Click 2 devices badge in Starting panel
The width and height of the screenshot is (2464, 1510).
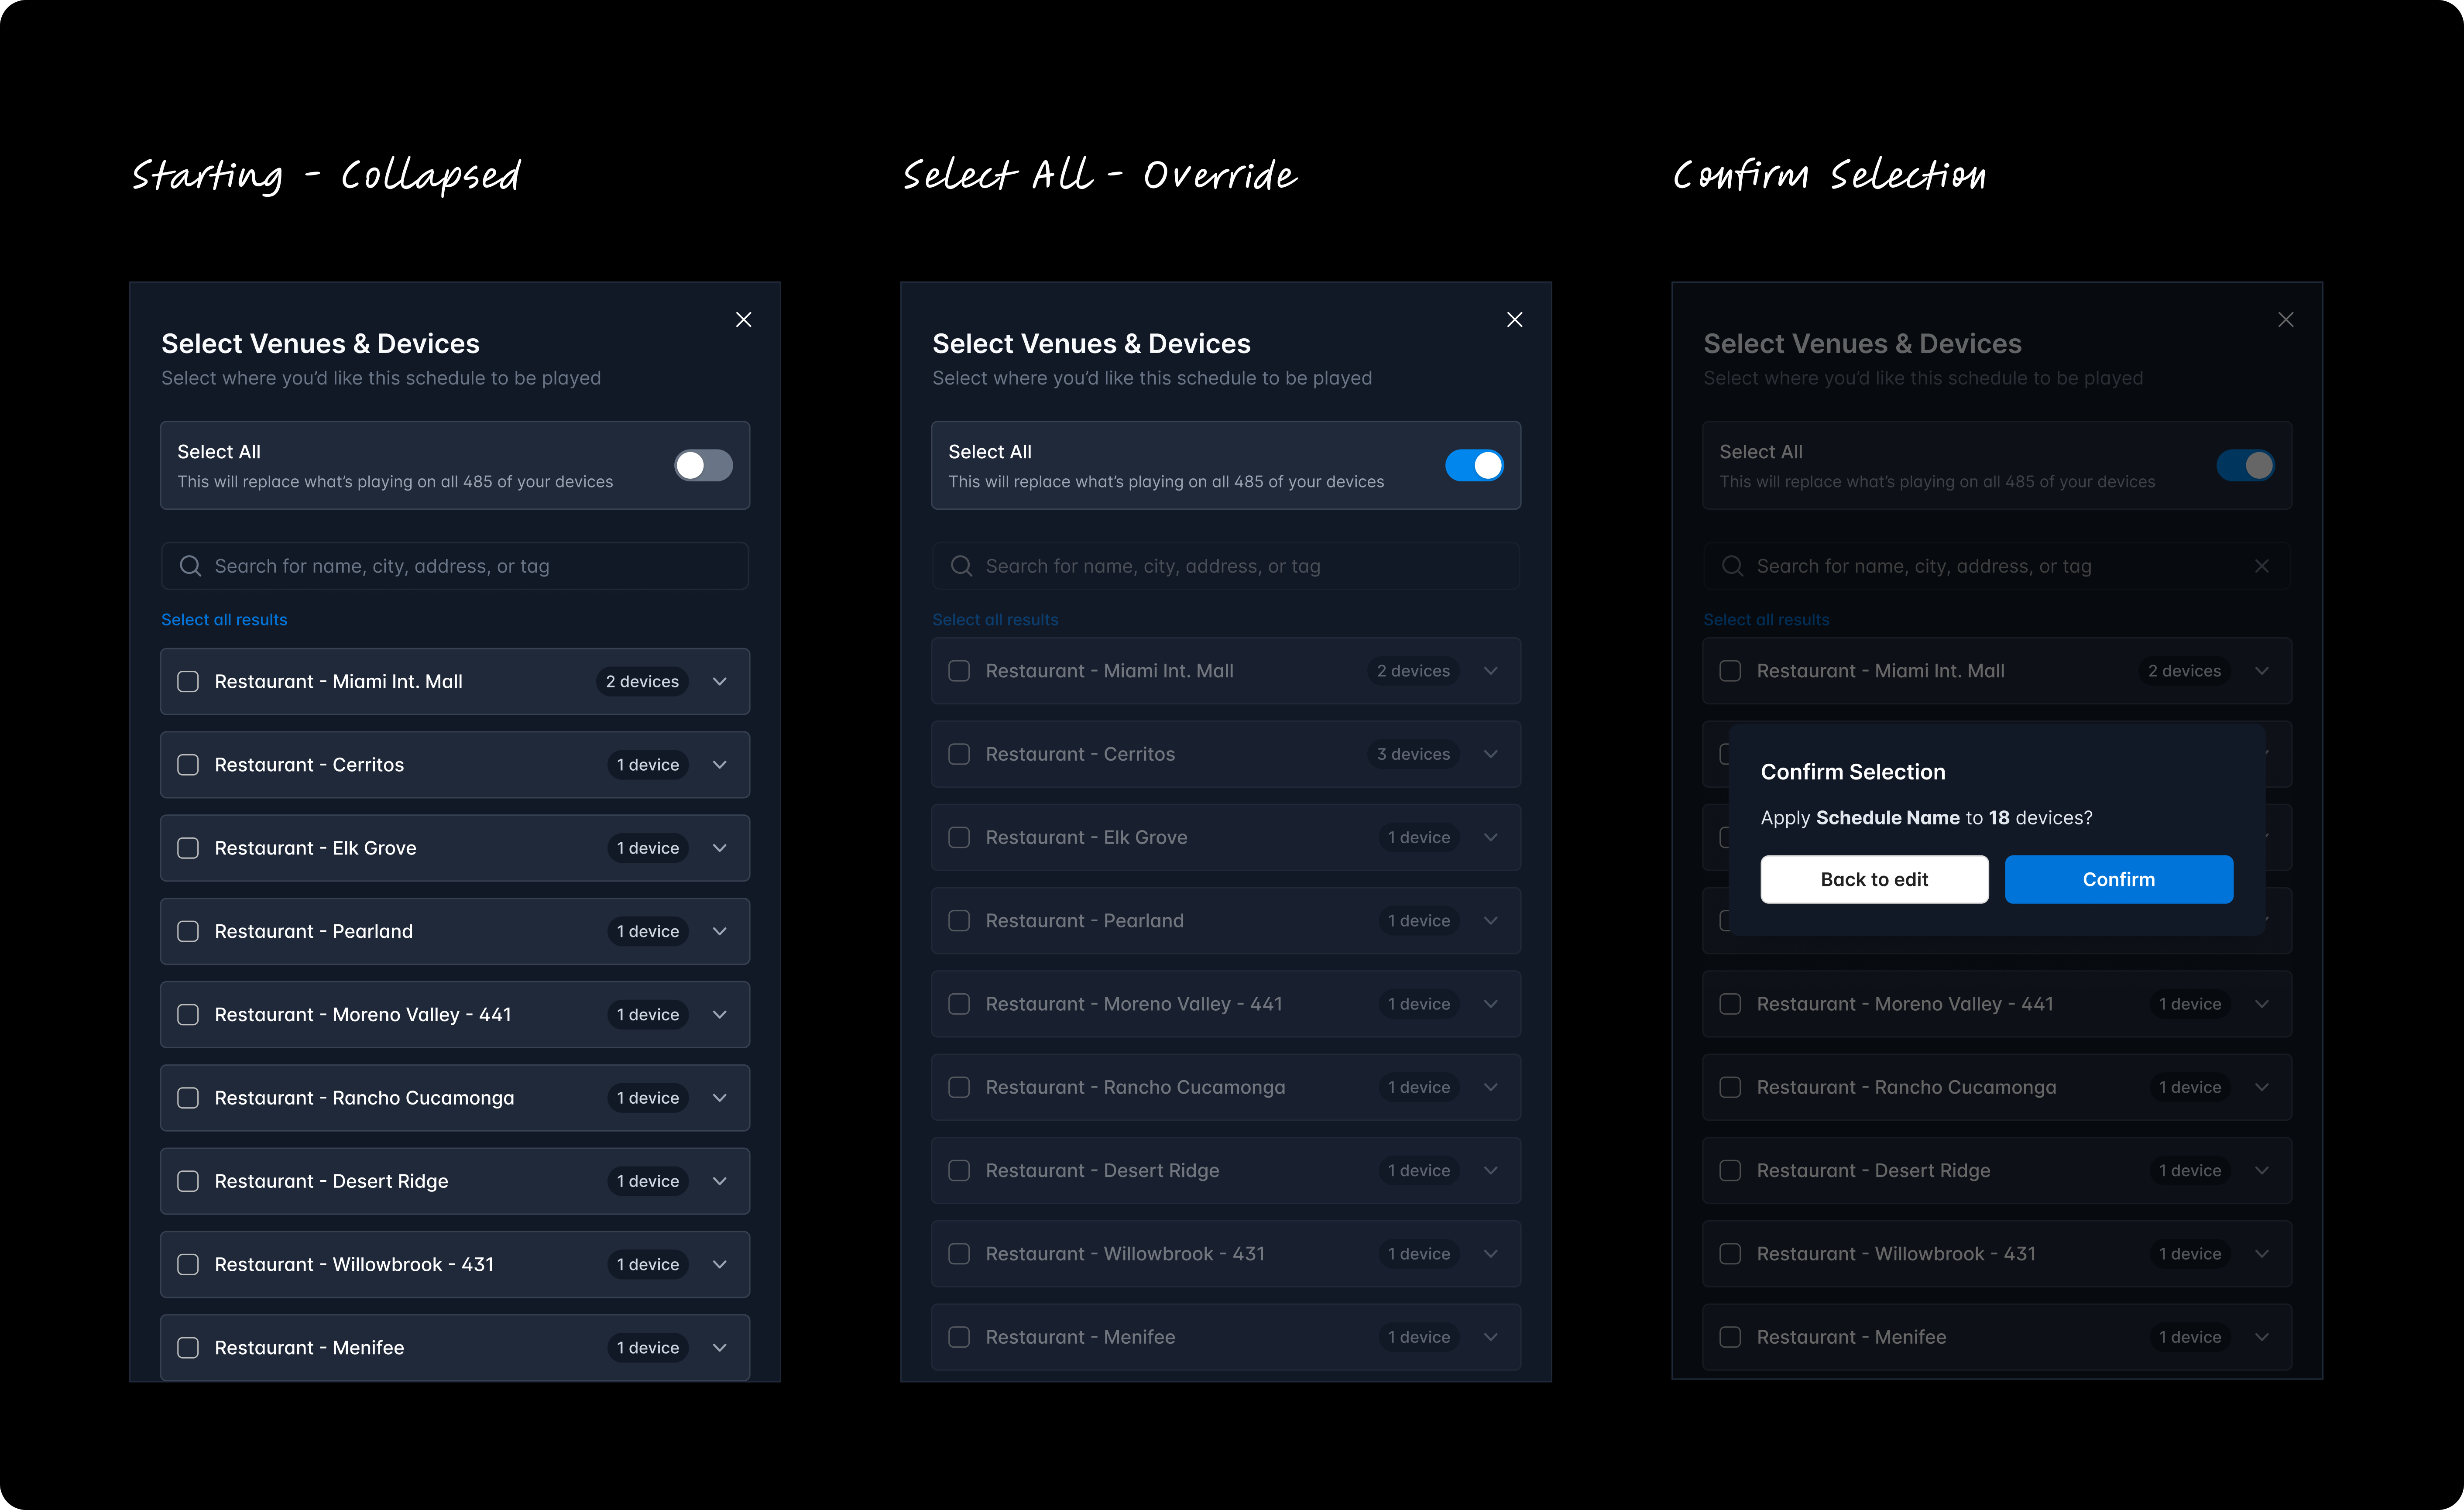(x=642, y=682)
